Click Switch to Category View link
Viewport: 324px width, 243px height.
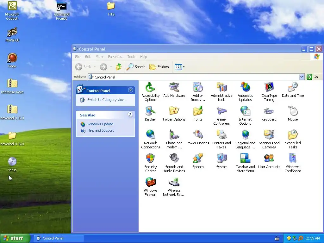pos(106,100)
